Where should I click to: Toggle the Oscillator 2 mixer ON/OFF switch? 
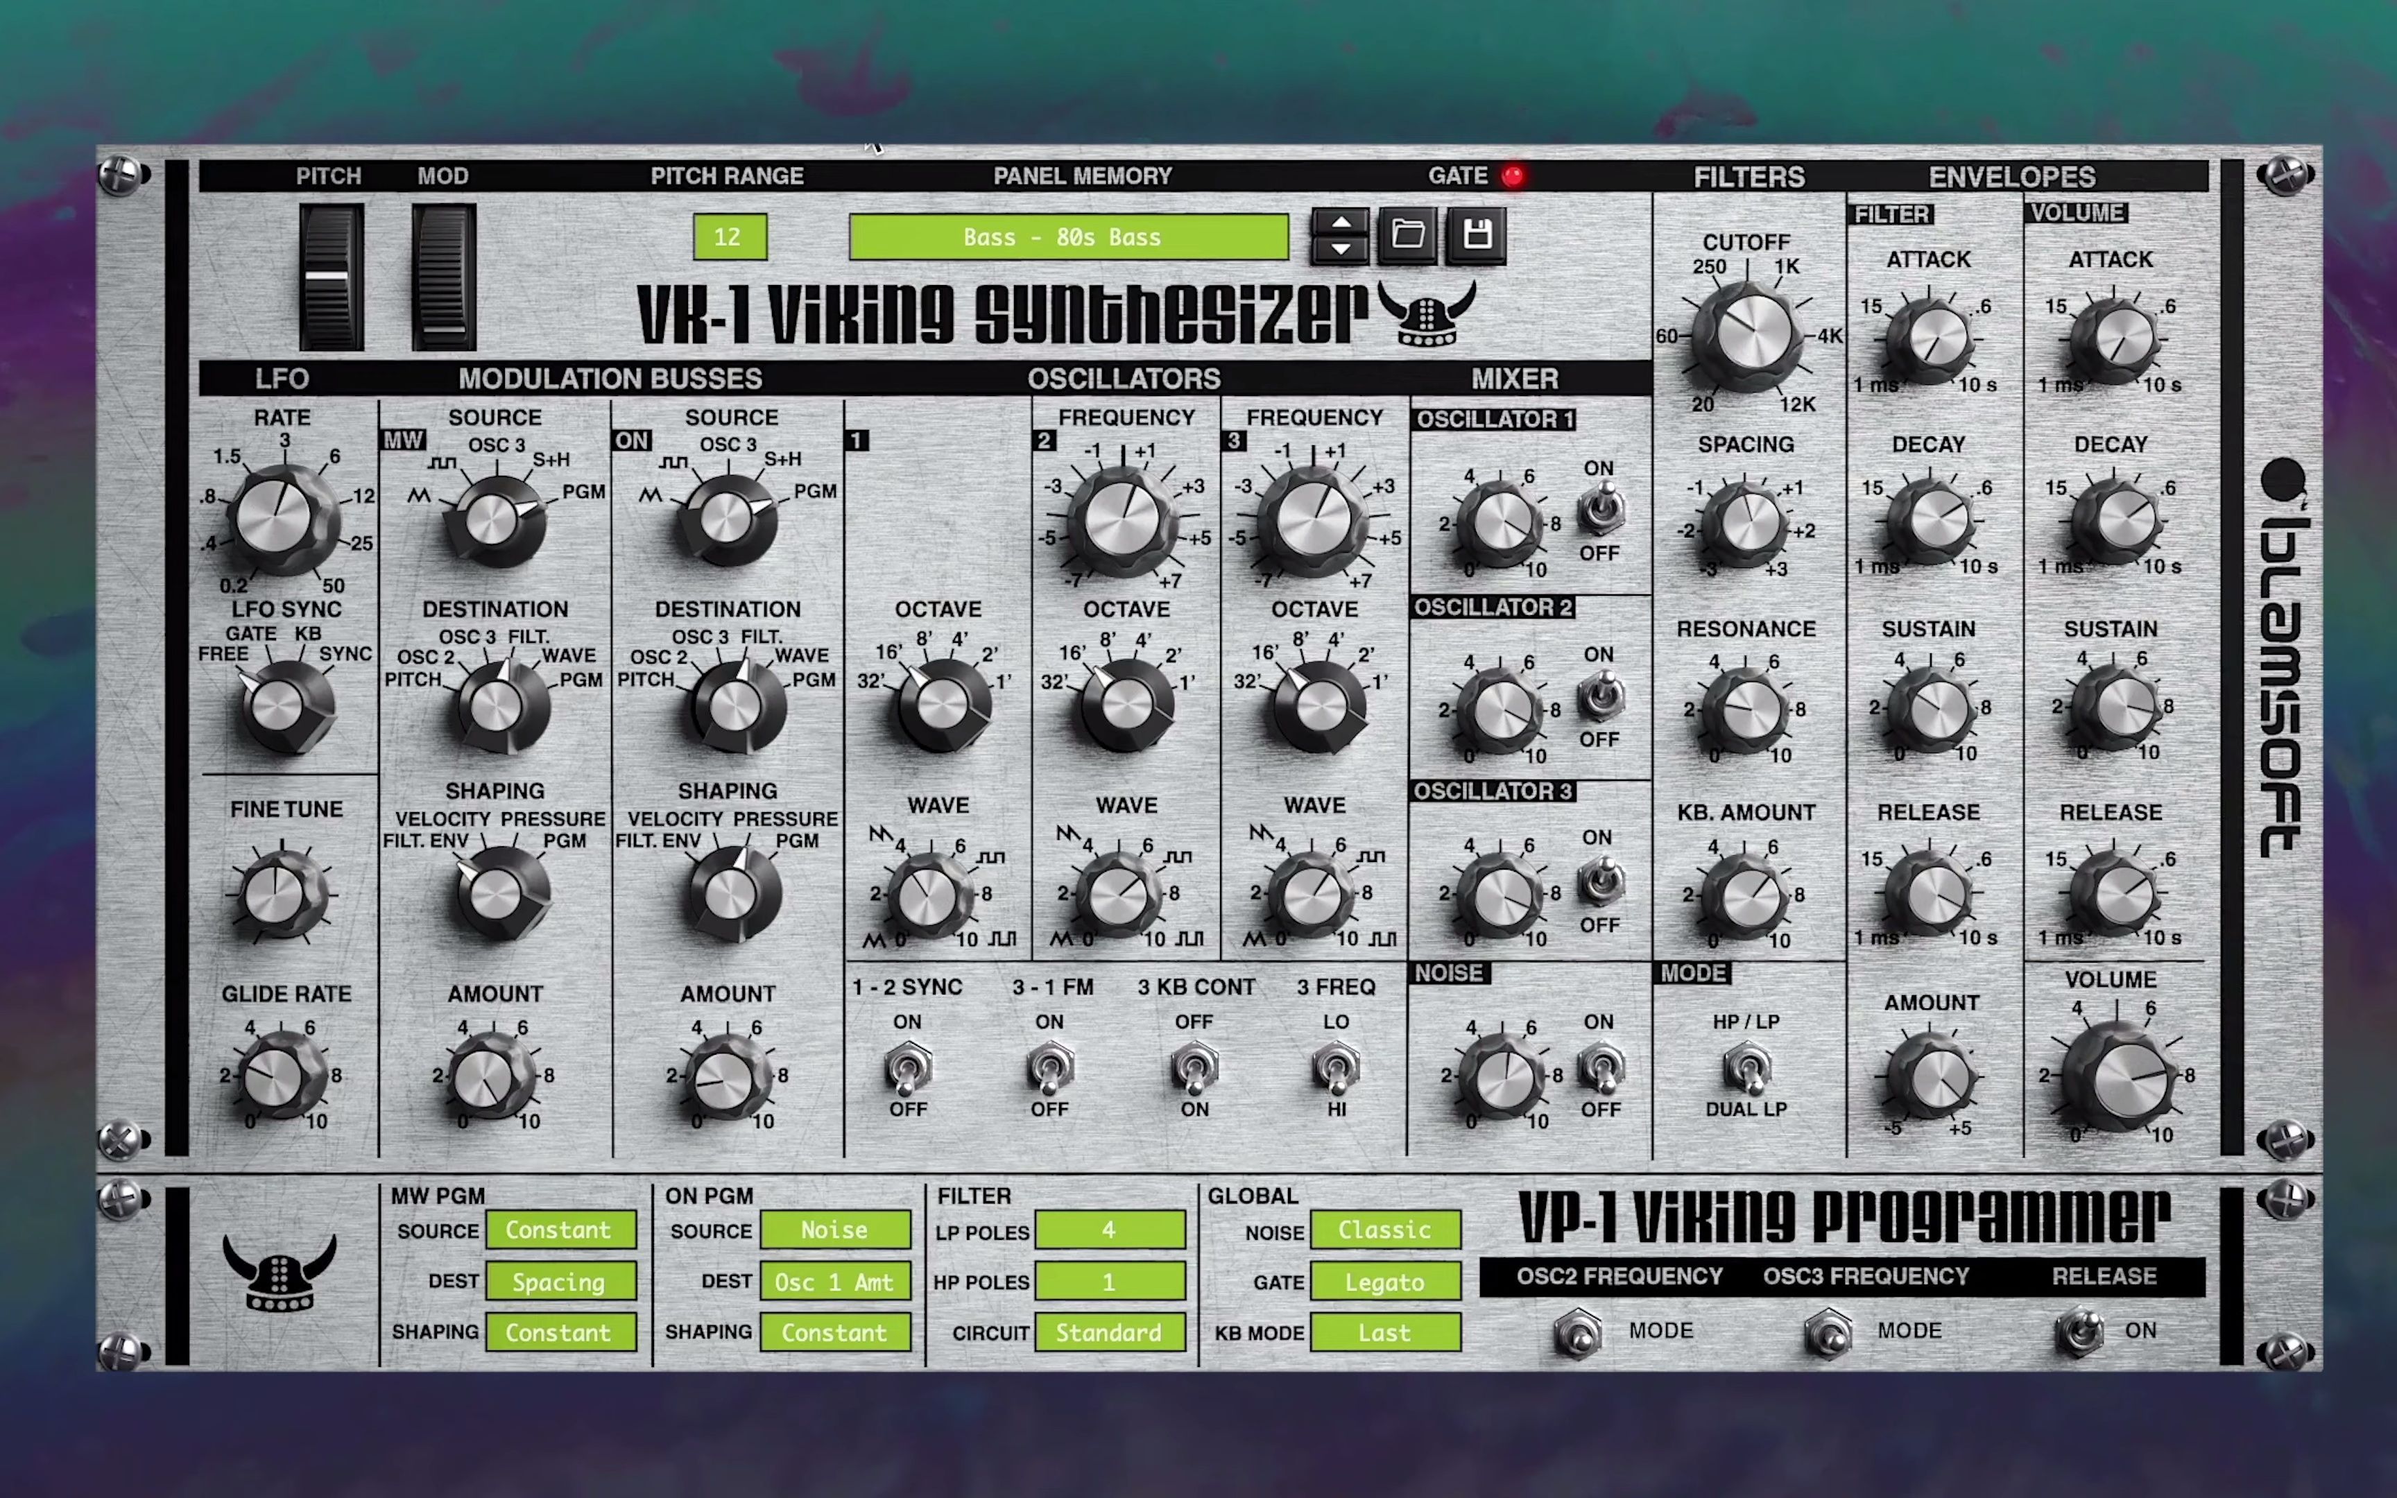pos(1601,696)
